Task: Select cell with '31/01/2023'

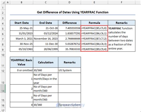Action: 21,33
